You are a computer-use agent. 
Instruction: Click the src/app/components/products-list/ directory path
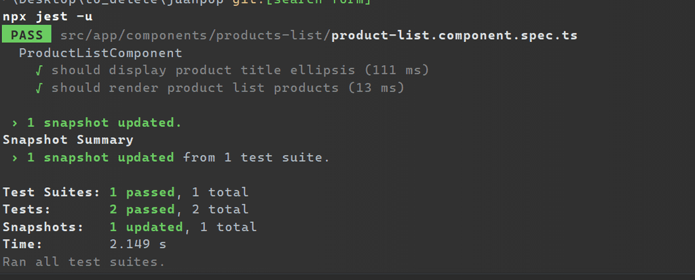(x=195, y=35)
